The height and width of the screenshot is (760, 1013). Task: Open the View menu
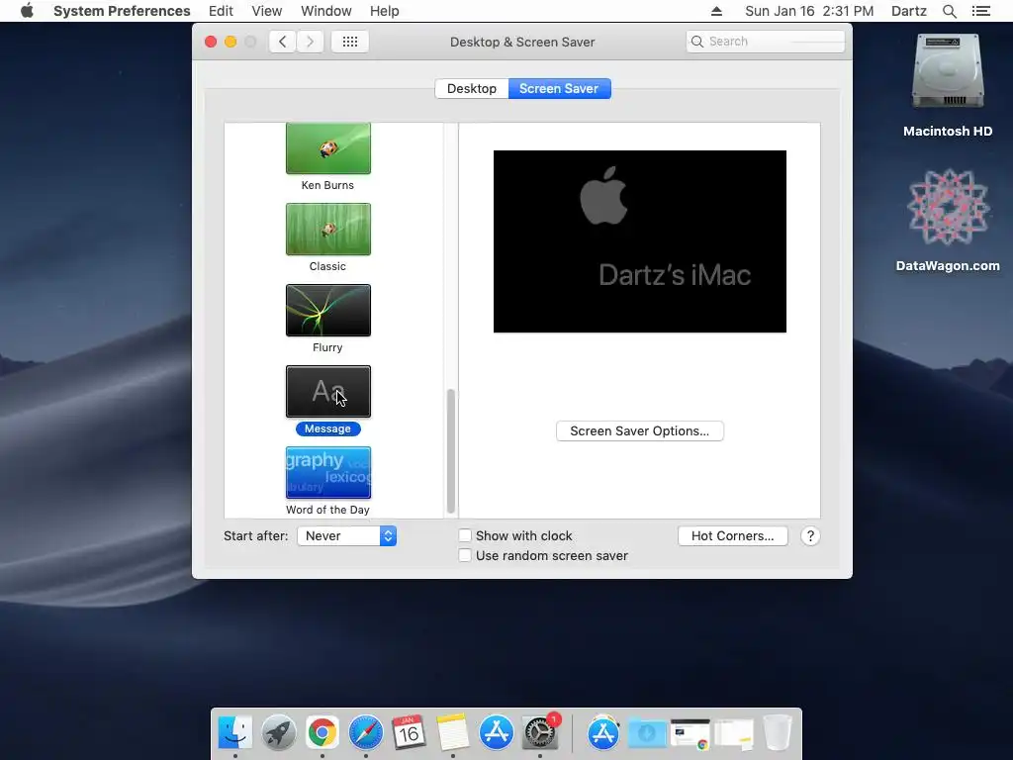267,11
